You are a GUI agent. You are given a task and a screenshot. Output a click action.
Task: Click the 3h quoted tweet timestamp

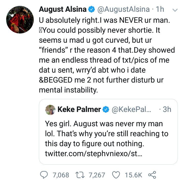167,109
